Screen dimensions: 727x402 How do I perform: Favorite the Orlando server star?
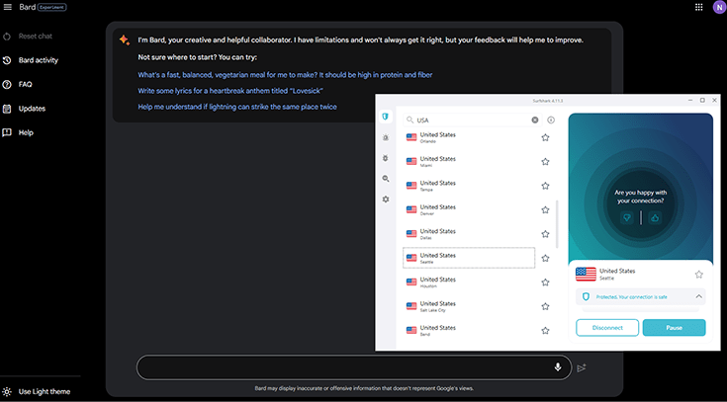click(x=545, y=137)
